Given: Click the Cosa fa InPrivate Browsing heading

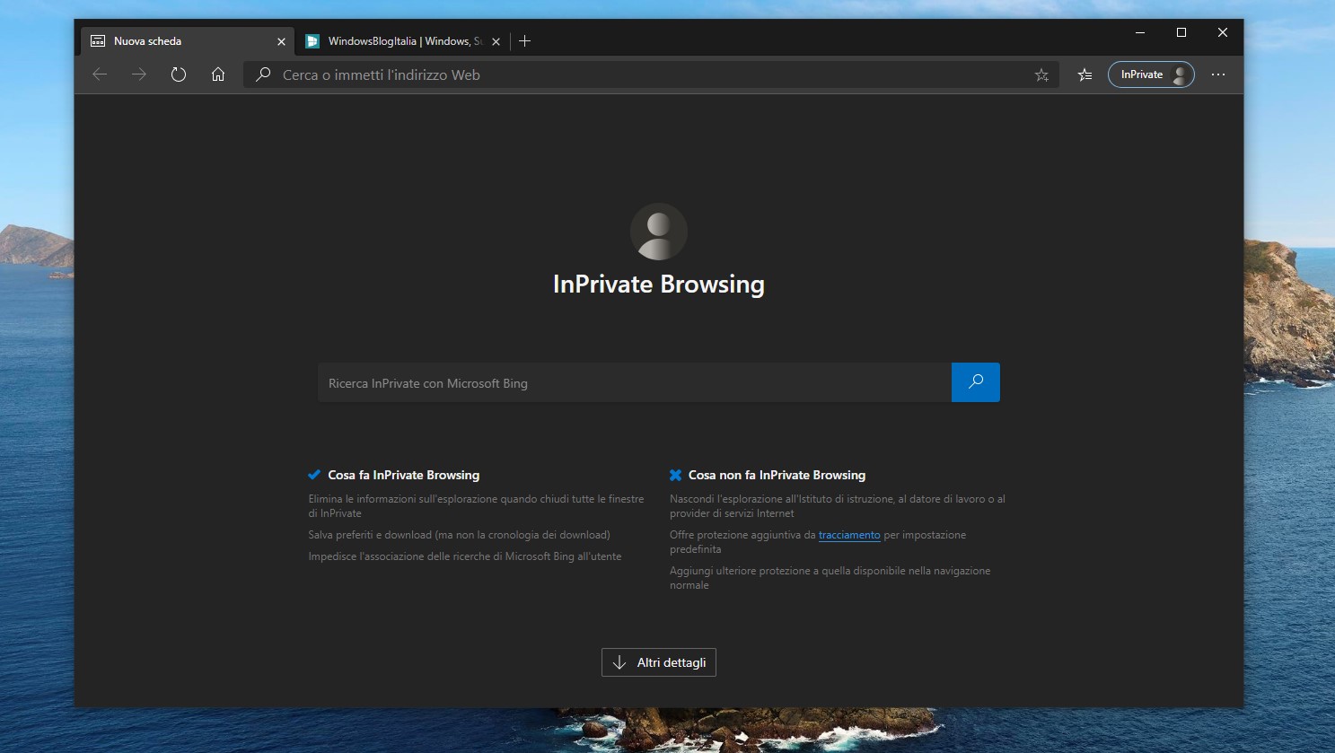Looking at the screenshot, I should pos(404,475).
